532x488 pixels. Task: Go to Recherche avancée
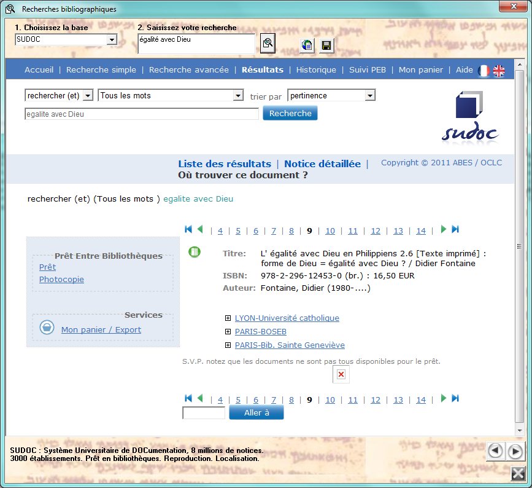189,69
